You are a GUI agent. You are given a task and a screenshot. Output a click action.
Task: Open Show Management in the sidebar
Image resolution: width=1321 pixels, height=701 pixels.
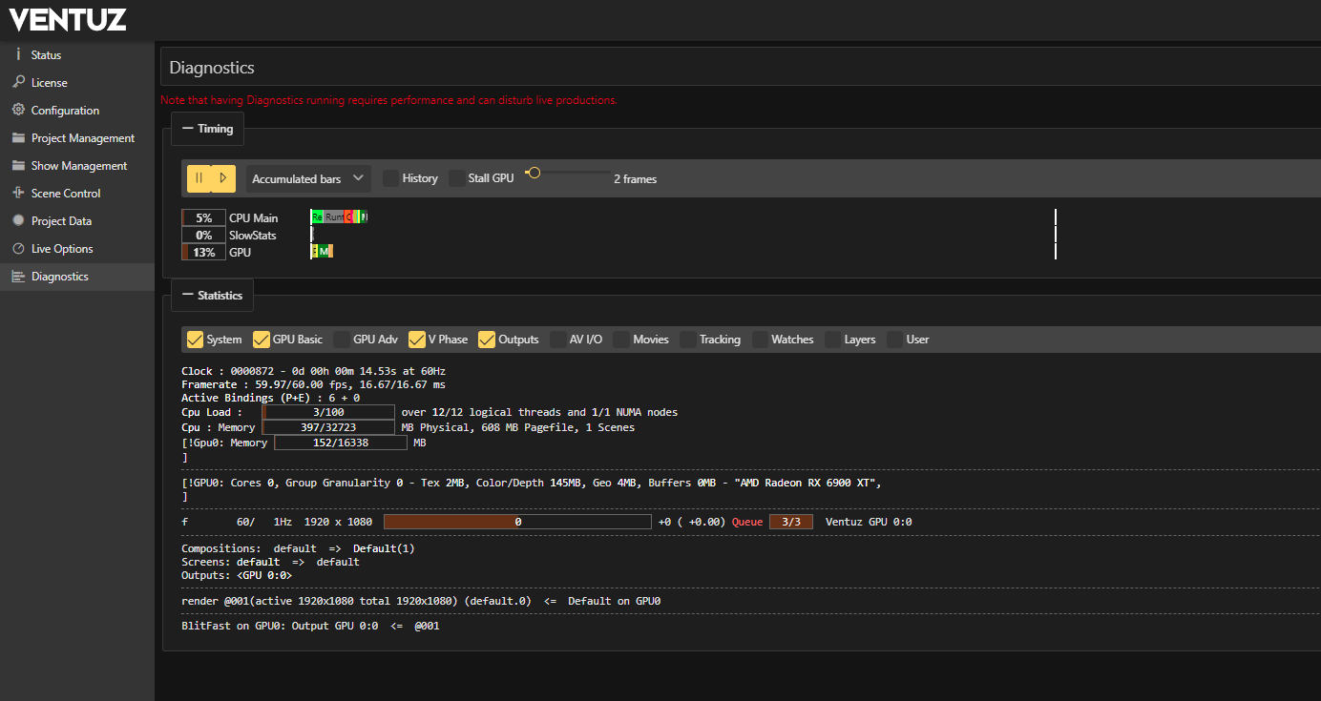(78, 165)
